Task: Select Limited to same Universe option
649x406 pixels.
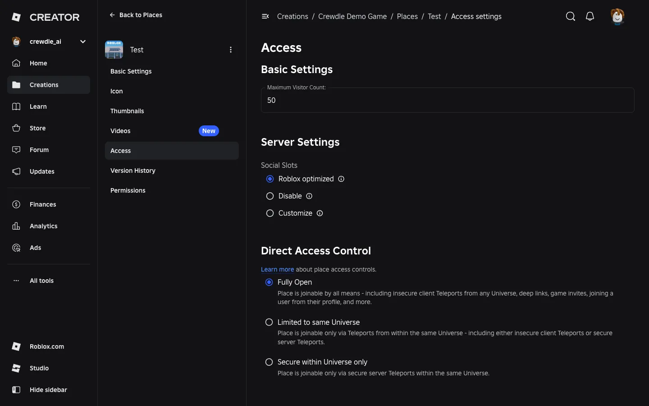Action: coord(269,322)
